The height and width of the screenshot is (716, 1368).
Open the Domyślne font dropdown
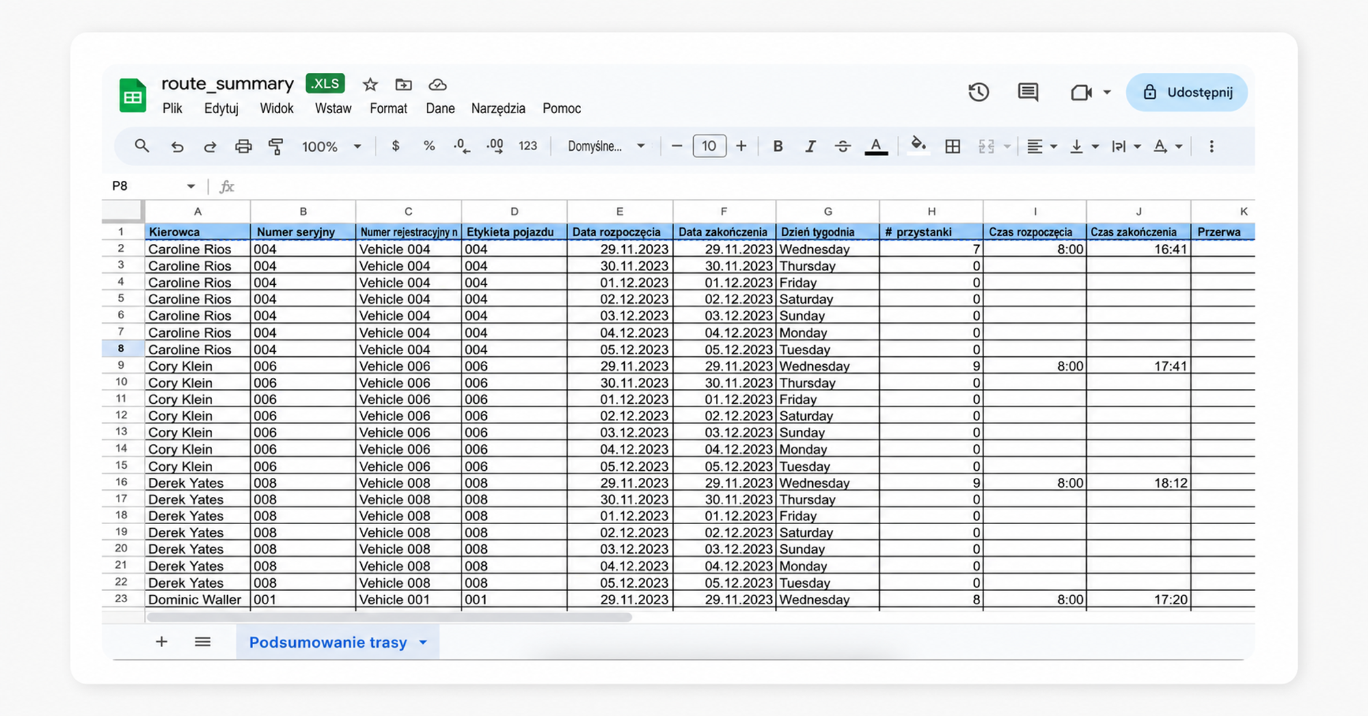[x=606, y=146]
